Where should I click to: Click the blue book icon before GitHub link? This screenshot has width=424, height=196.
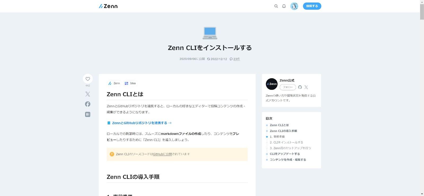(x=109, y=123)
